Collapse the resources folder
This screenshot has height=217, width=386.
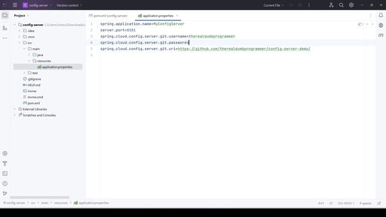30,61
